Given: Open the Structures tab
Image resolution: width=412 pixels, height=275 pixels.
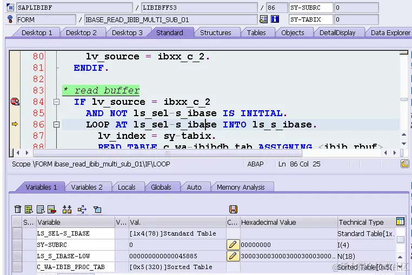Looking at the screenshot, I should (215, 32).
